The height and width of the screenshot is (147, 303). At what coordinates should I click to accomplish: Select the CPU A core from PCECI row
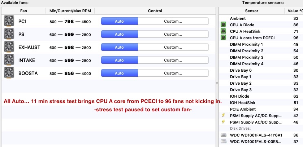(261, 38)
